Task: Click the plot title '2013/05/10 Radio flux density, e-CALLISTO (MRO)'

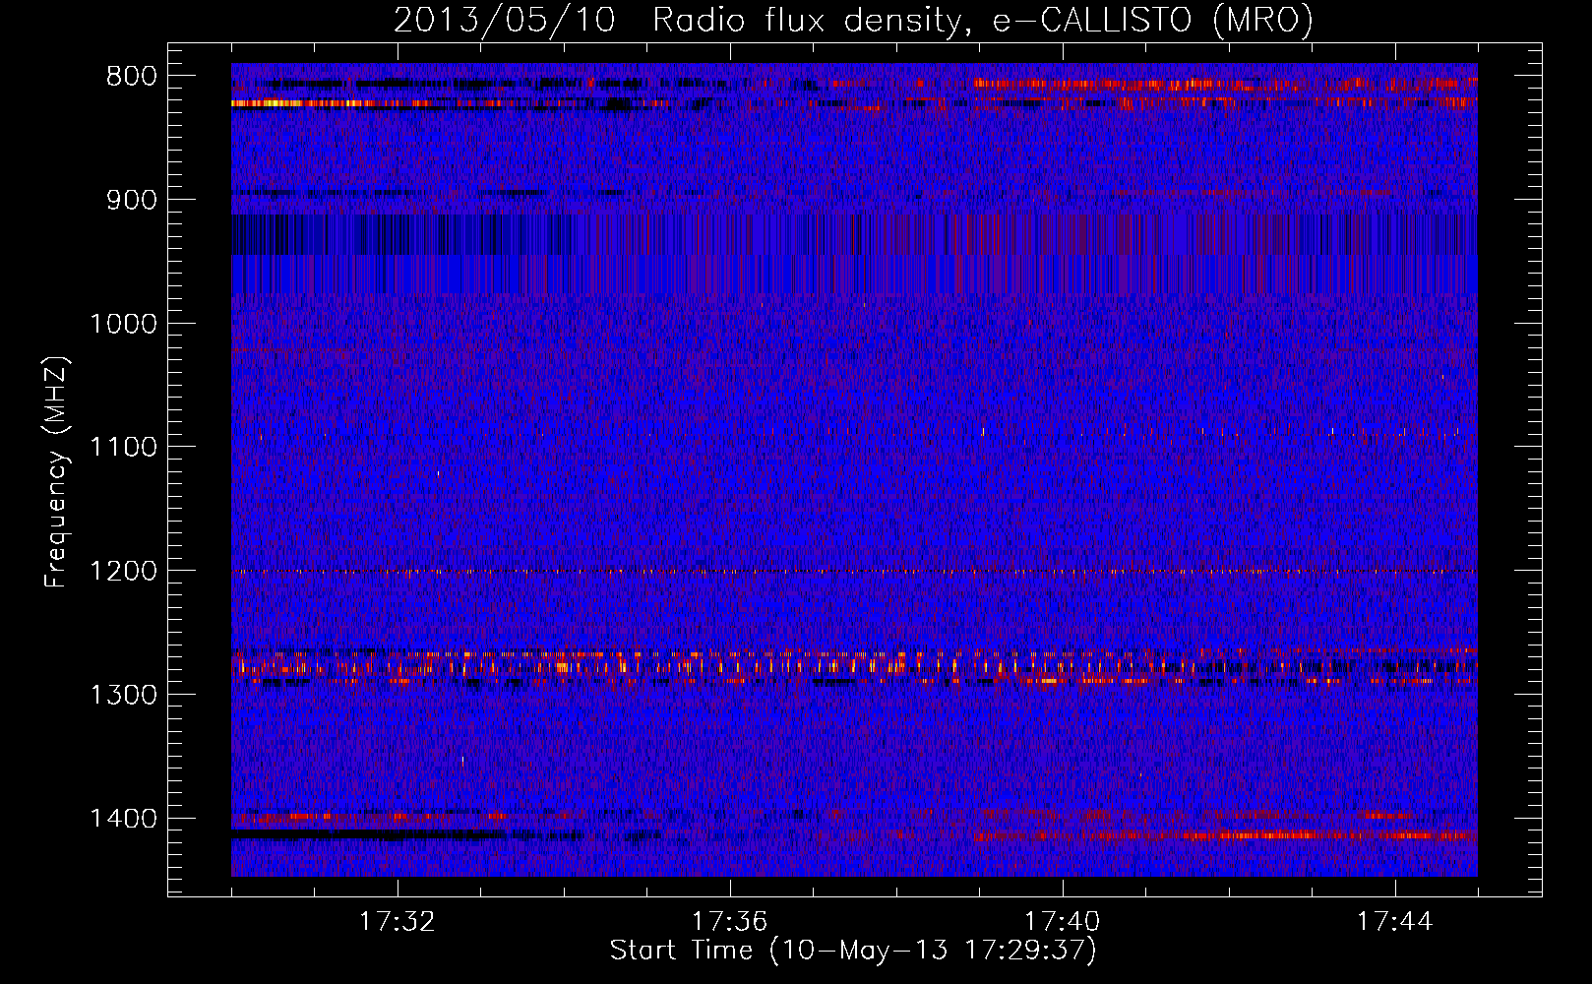Action: [853, 20]
